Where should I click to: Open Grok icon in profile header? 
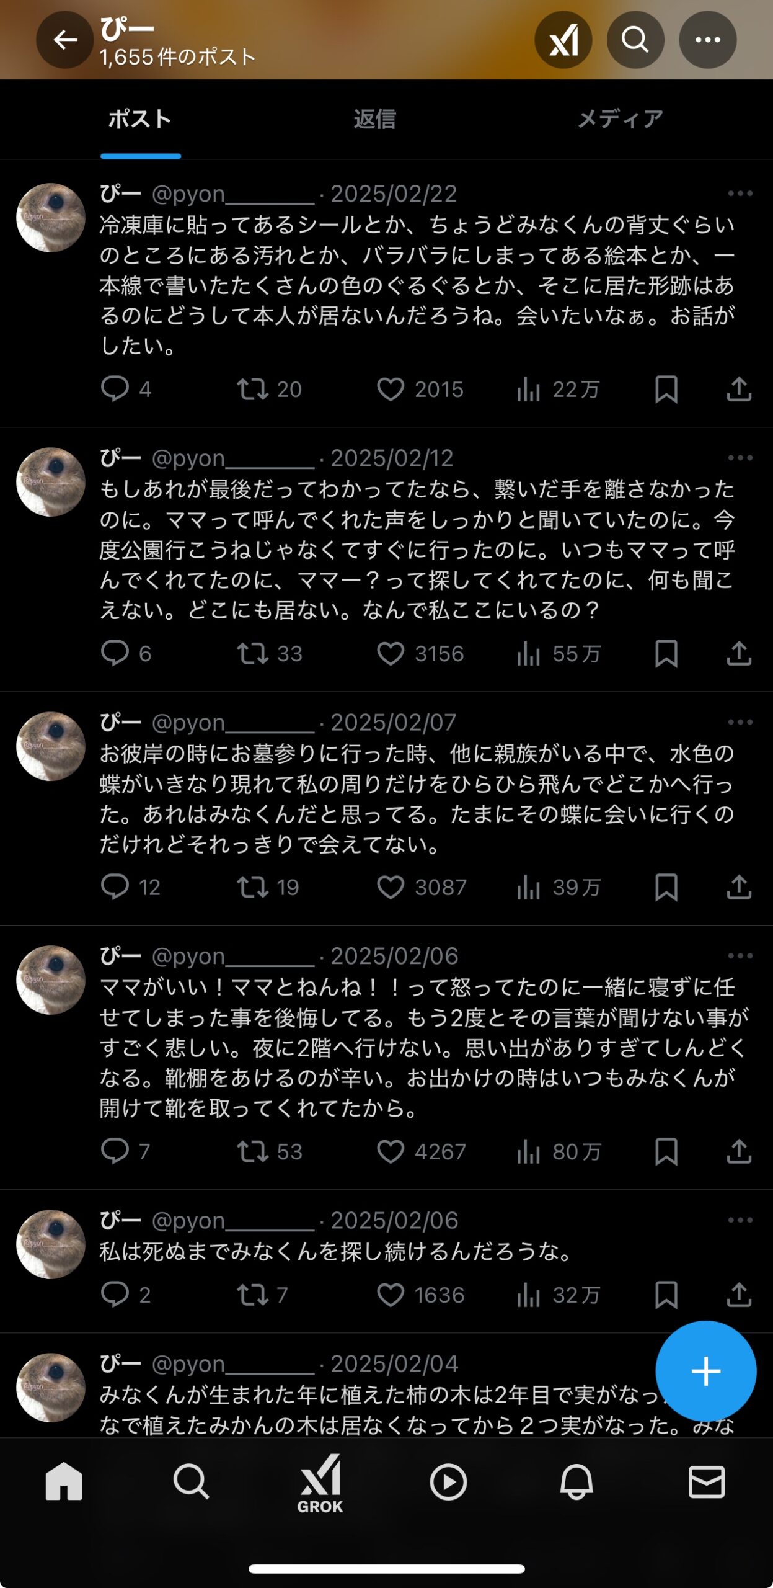(563, 40)
